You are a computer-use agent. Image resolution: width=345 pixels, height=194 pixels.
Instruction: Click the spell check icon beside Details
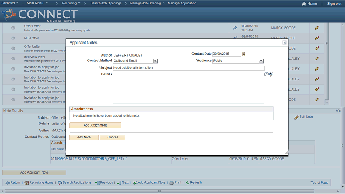point(268,74)
